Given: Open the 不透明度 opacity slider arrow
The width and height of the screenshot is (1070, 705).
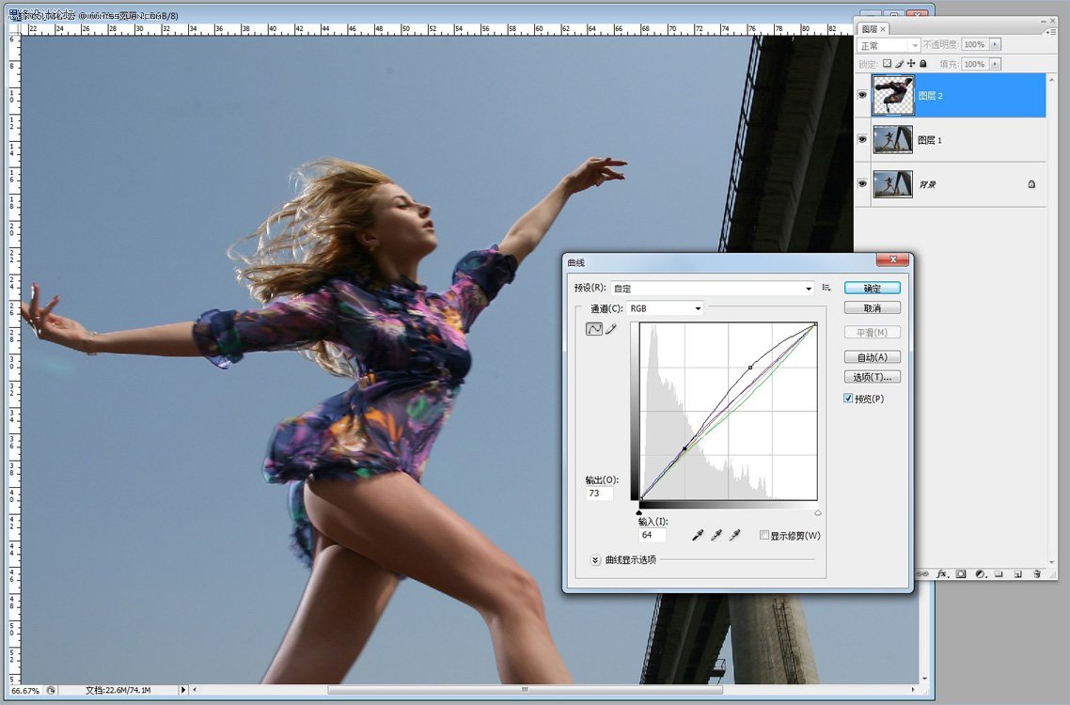Looking at the screenshot, I should [x=995, y=44].
